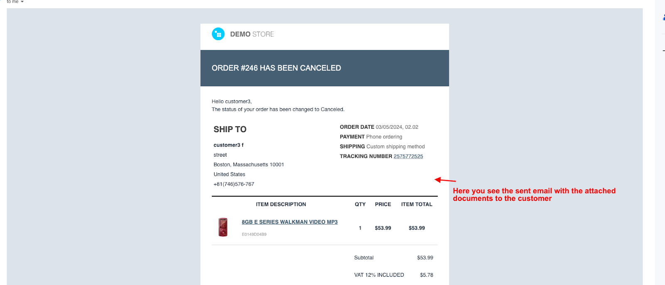Click the Subtotal amount $53.99
Screen dimensions: 665x285
pos(425,258)
